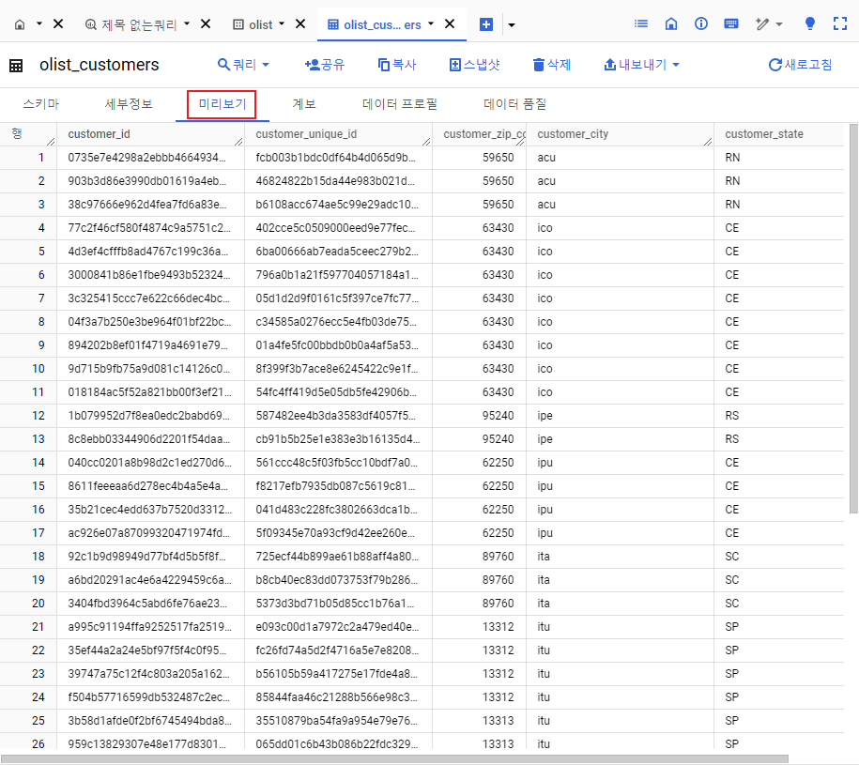Expand the home tab dropdown arrow
Image resolution: width=859 pixels, height=765 pixels.
coord(38,24)
